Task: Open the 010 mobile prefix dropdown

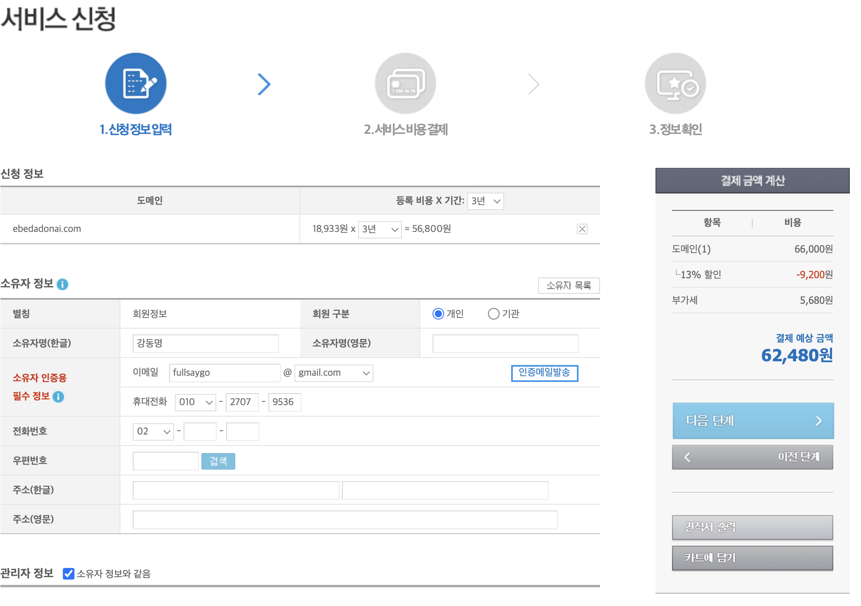Action: (x=196, y=402)
